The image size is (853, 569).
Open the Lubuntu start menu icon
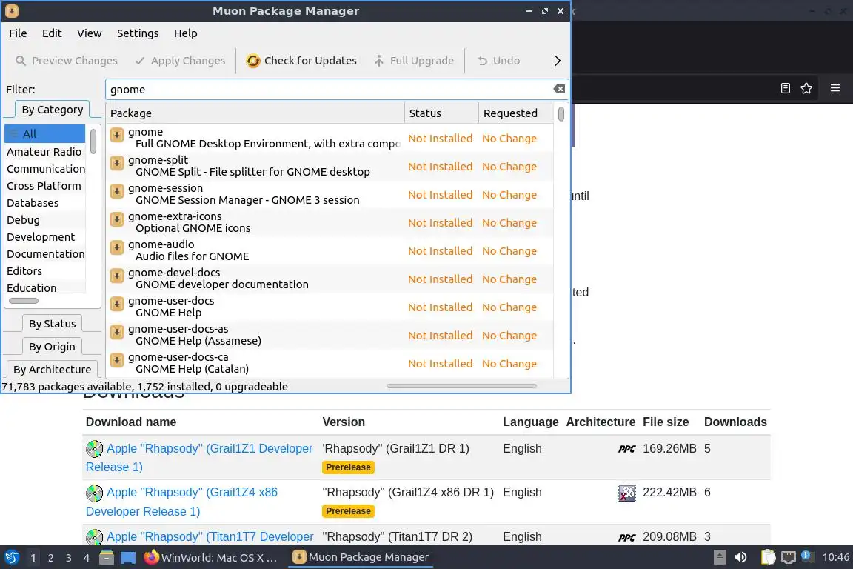[x=11, y=558]
